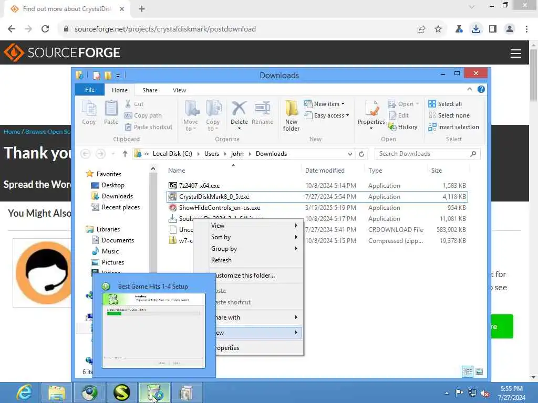The height and width of the screenshot is (403, 538).
Task: Select Desktop in Favorites tree
Action: pyautogui.click(x=113, y=185)
